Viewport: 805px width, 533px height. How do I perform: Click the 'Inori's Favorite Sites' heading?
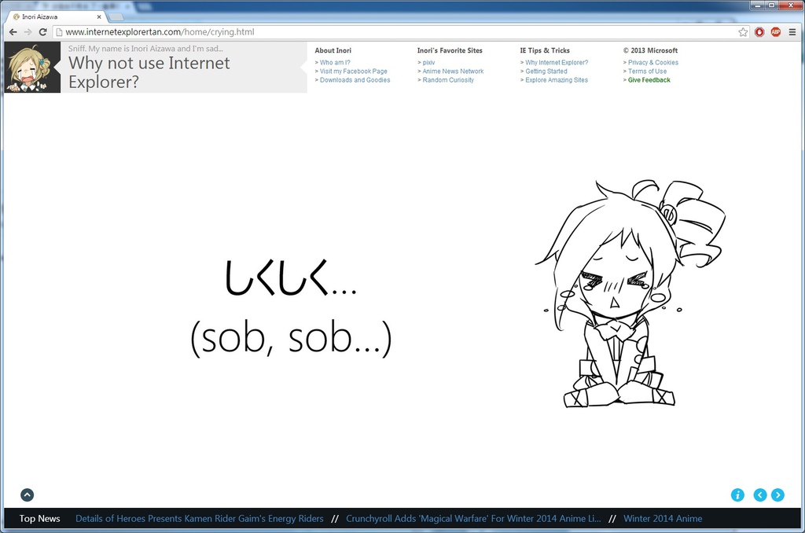pyautogui.click(x=450, y=50)
